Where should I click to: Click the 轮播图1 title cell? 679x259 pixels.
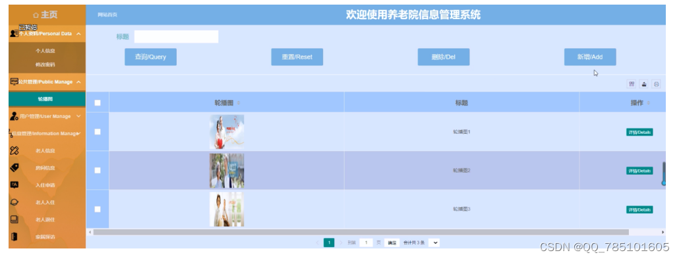[x=461, y=132]
